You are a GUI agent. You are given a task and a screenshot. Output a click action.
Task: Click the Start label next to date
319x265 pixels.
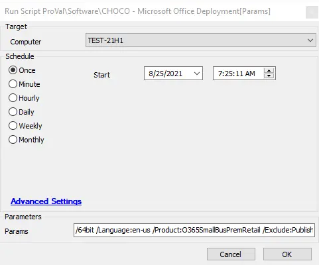click(101, 75)
